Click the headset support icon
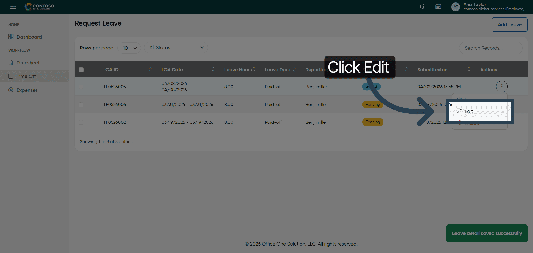The image size is (533, 253). (422, 7)
